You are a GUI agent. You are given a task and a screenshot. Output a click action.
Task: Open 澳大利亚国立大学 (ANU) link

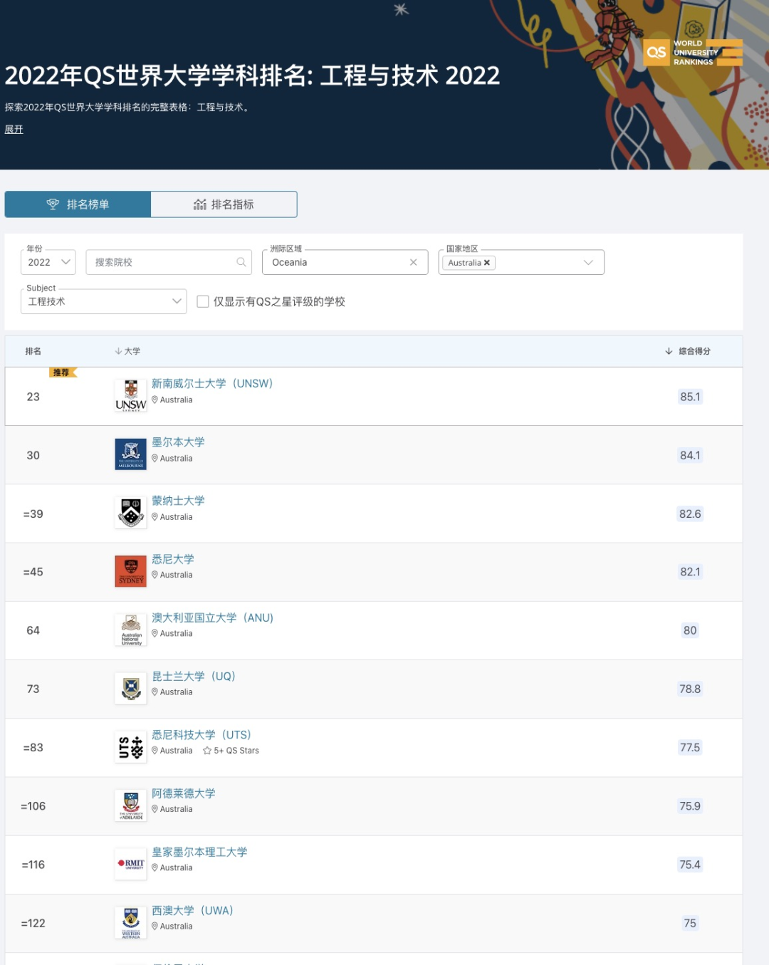(213, 617)
